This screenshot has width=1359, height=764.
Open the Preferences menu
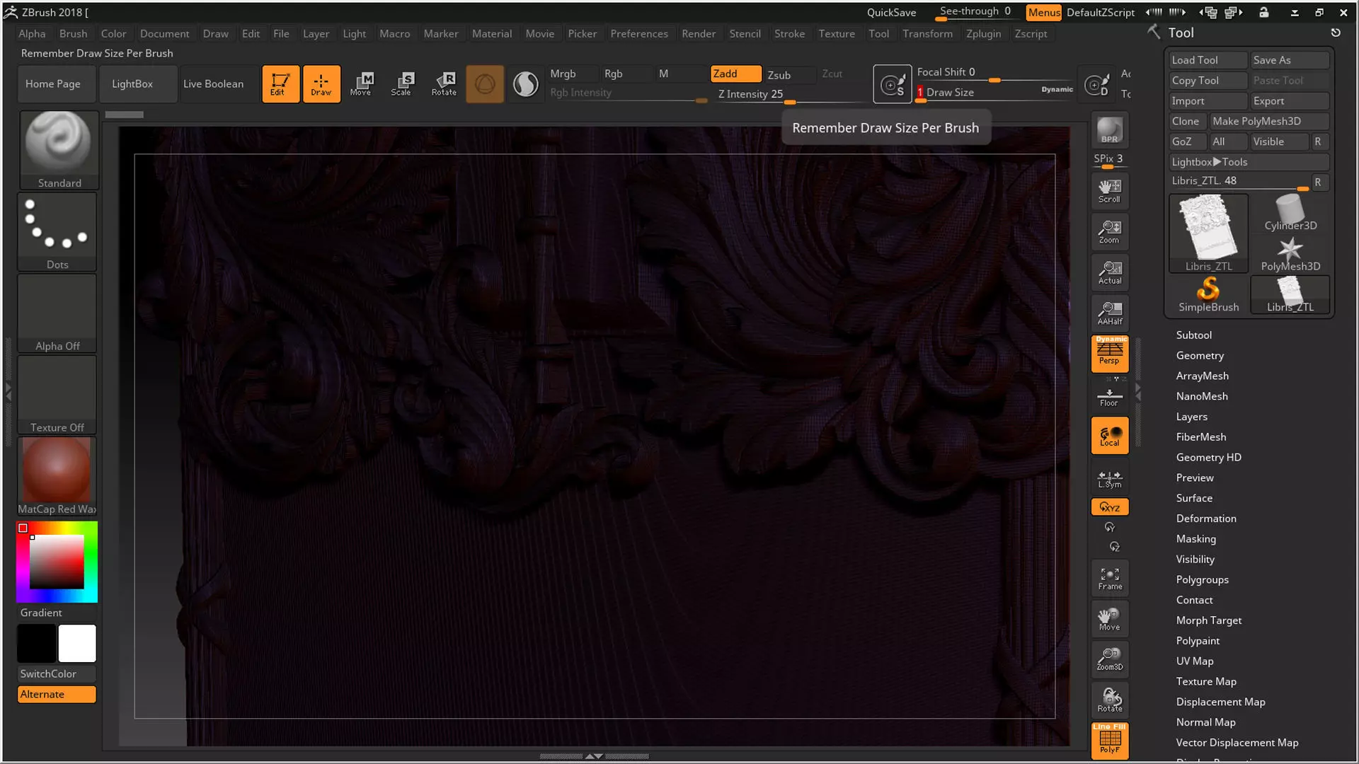point(638,33)
